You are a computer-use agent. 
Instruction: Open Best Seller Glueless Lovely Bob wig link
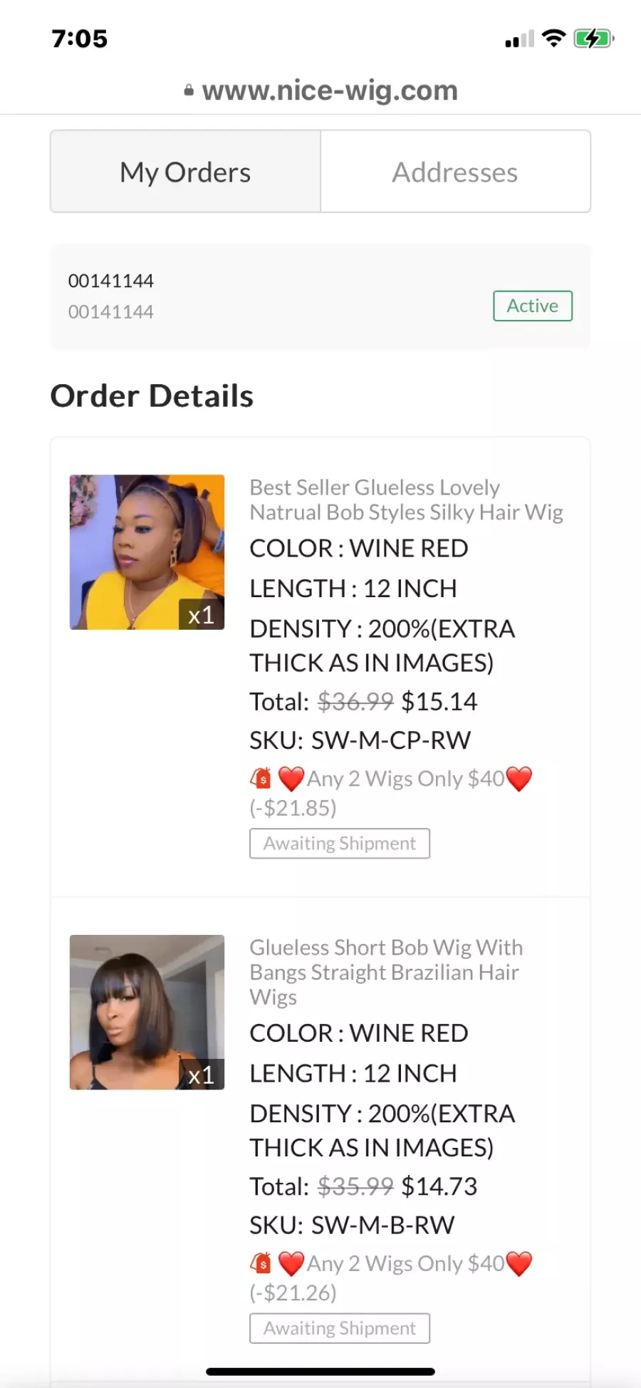pyautogui.click(x=406, y=499)
